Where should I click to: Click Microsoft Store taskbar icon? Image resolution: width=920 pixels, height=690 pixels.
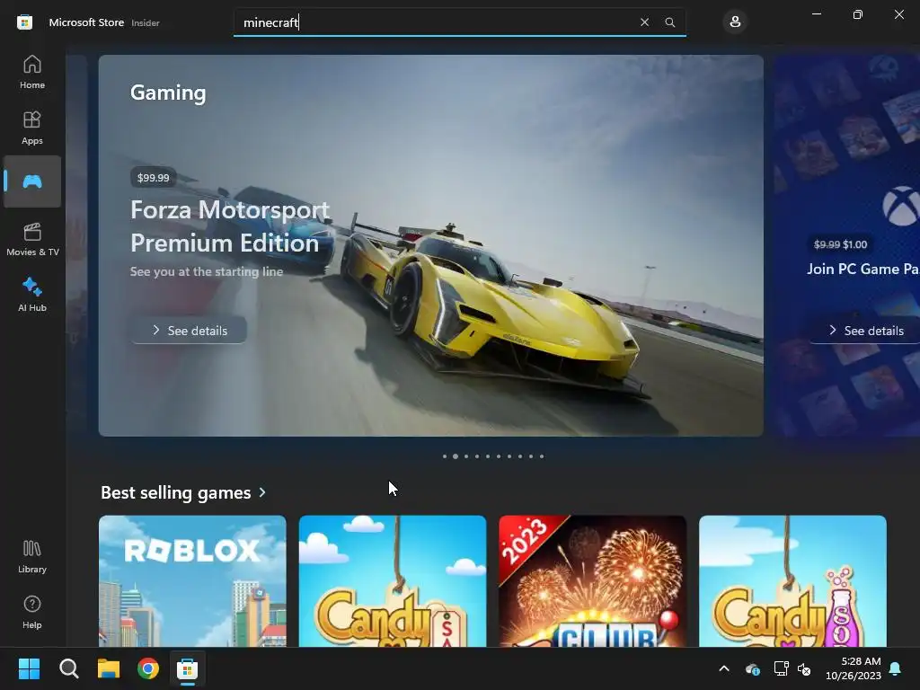coord(188,668)
